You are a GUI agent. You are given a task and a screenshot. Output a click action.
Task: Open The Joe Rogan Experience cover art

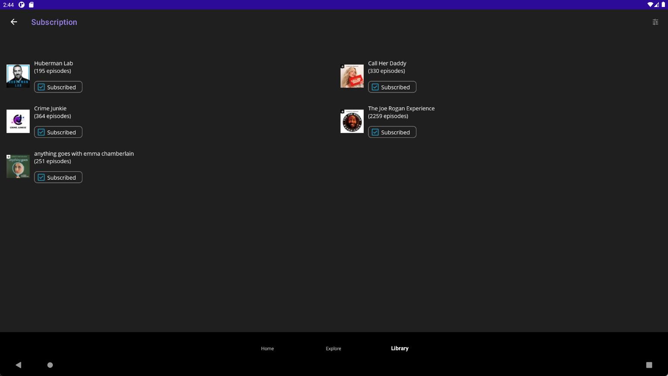(352, 121)
